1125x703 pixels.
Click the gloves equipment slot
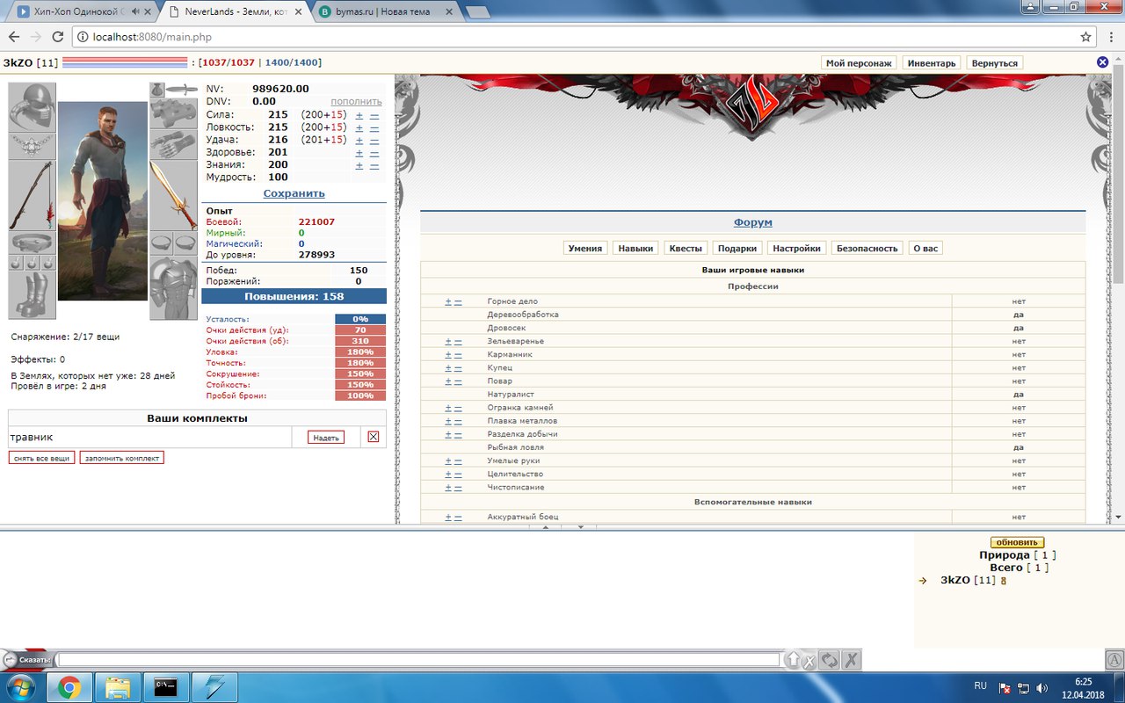(x=173, y=145)
